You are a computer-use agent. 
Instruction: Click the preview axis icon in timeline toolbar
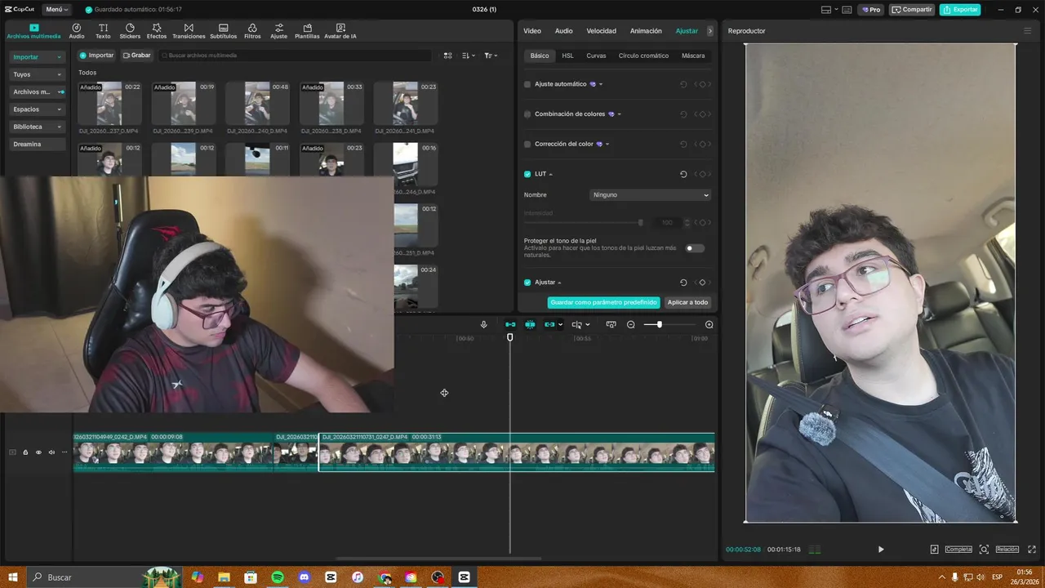click(611, 324)
